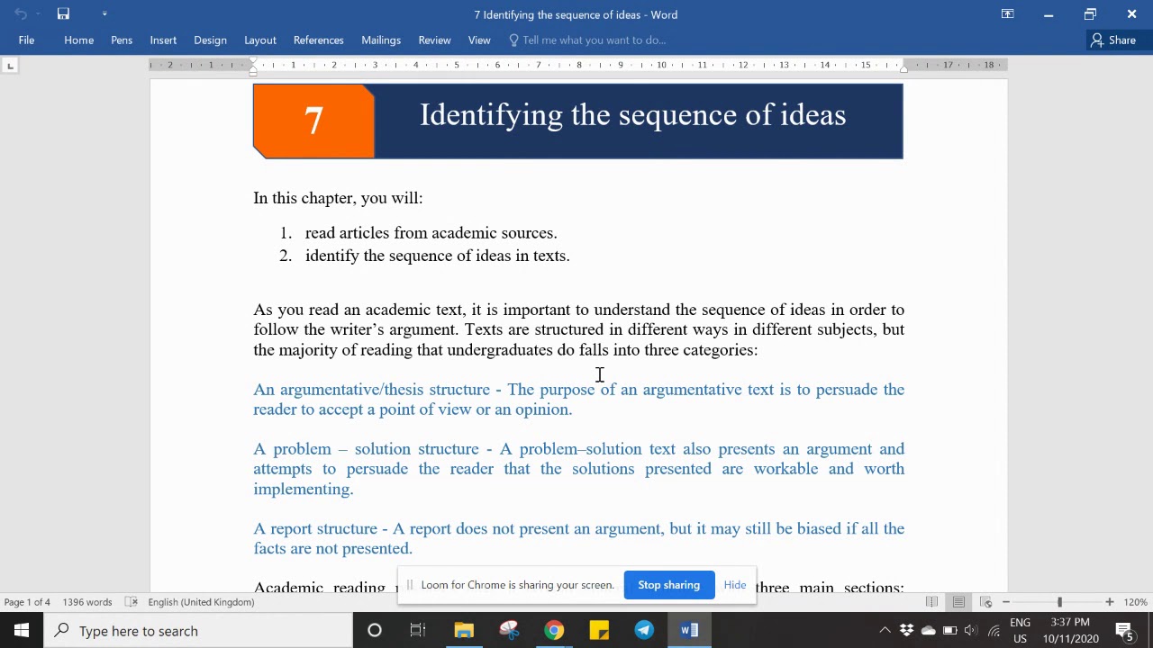Click the Type here to search box

click(x=198, y=631)
